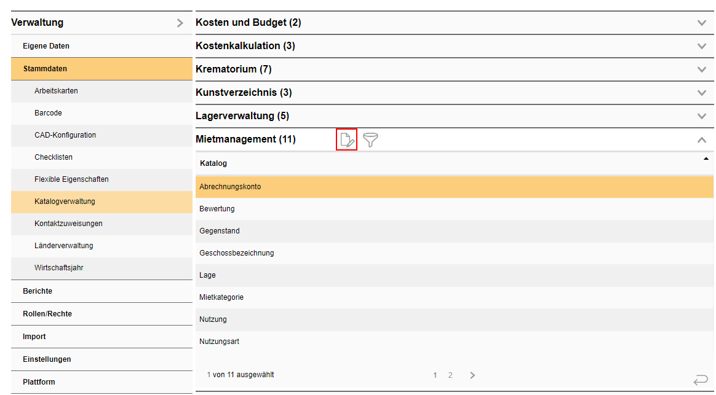Select the Mietkategorie catalog row
This screenshot has height=395, width=716.
pyautogui.click(x=221, y=297)
